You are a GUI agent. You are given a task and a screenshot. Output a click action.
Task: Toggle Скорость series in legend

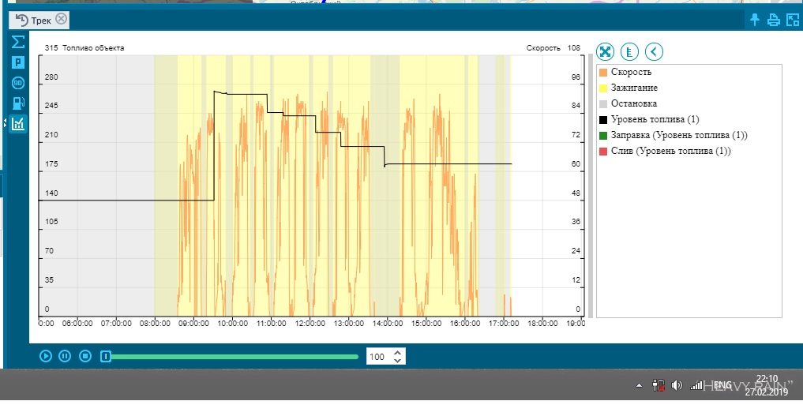tap(631, 72)
